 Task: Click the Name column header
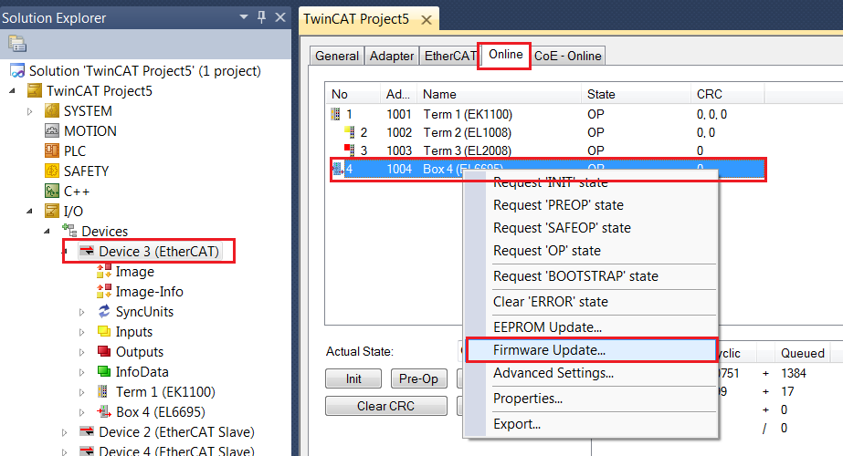pos(500,94)
